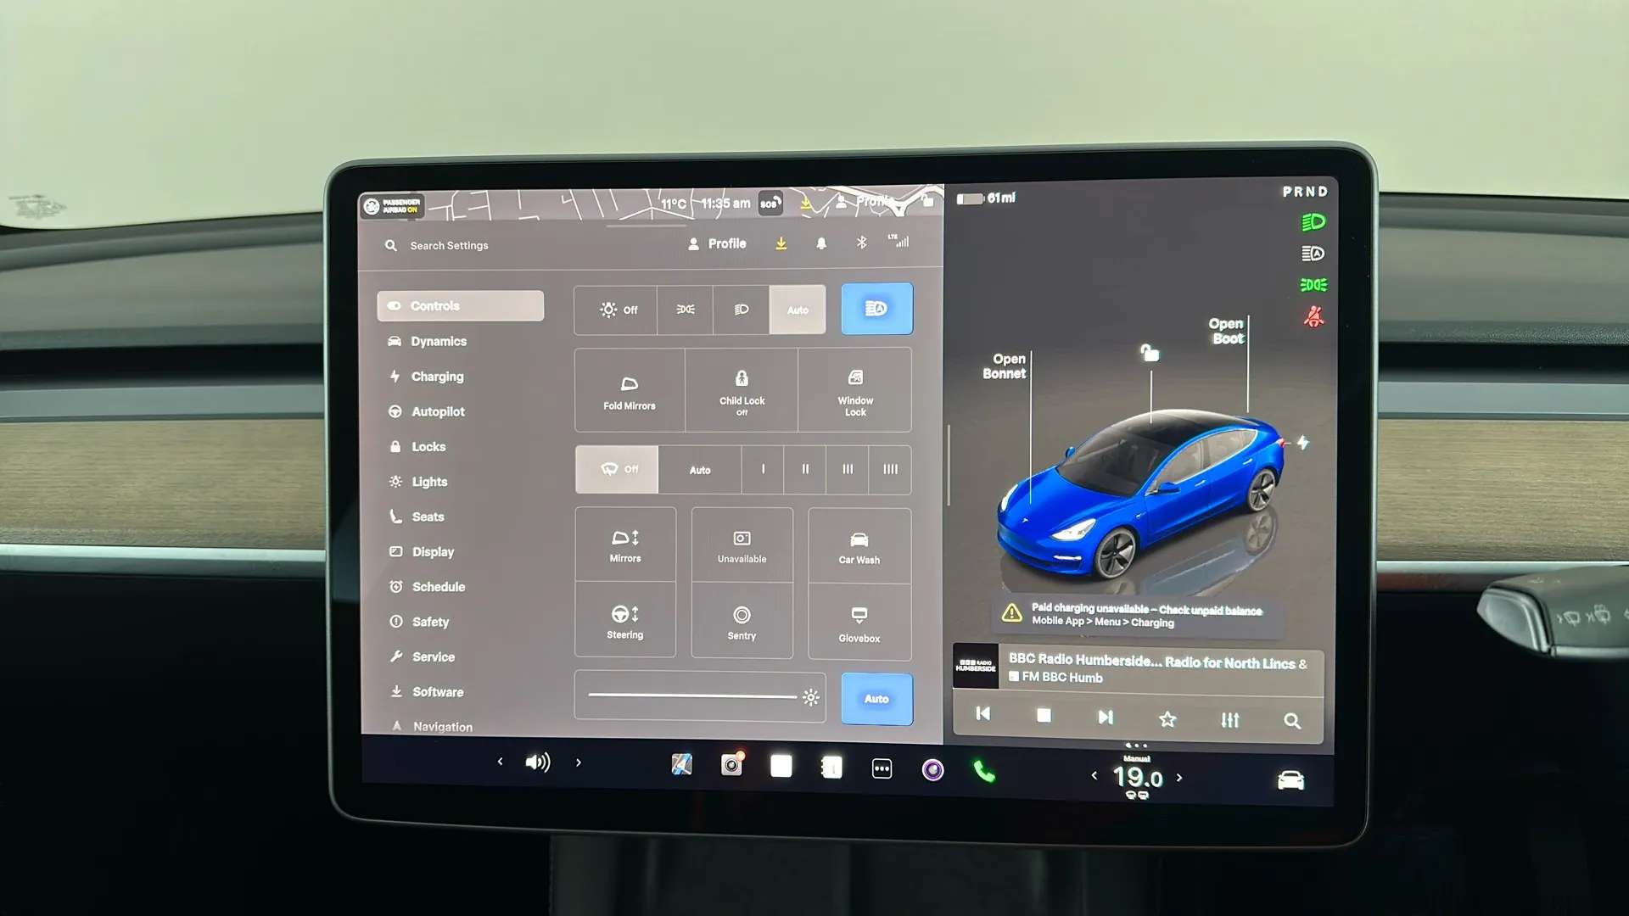1629x916 pixels.
Task: Open Mirrors adjustment settings
Action: 624,545
